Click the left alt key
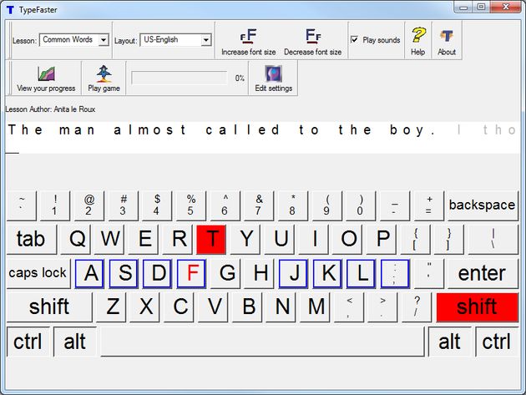Viewport: 526px width, 395px height. [75, 342]
